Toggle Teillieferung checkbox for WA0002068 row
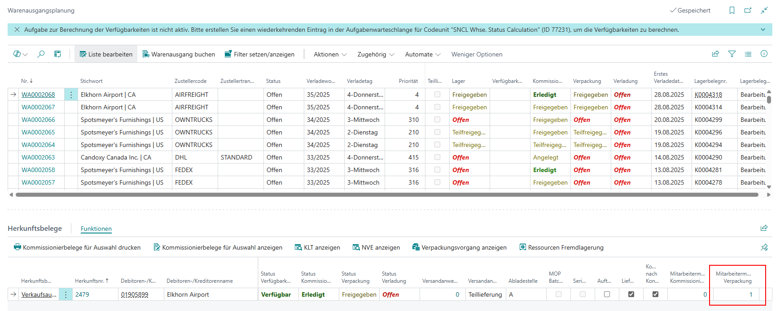This screenshot has width=780, height=311. [x=437, y=95]
